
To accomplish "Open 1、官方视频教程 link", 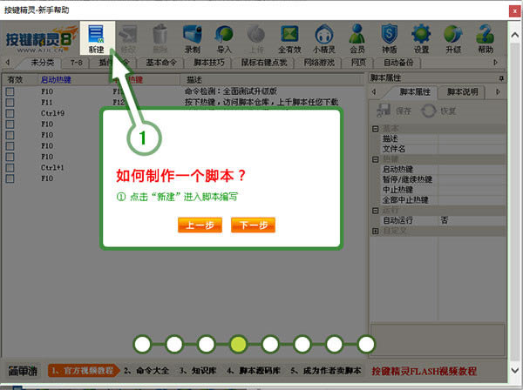I will point(84,370).
